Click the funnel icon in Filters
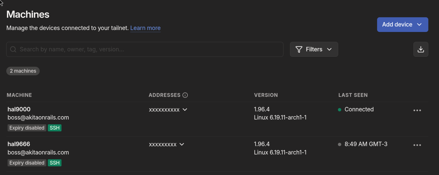This screenshot has width=439, height=175. point(299,49)
